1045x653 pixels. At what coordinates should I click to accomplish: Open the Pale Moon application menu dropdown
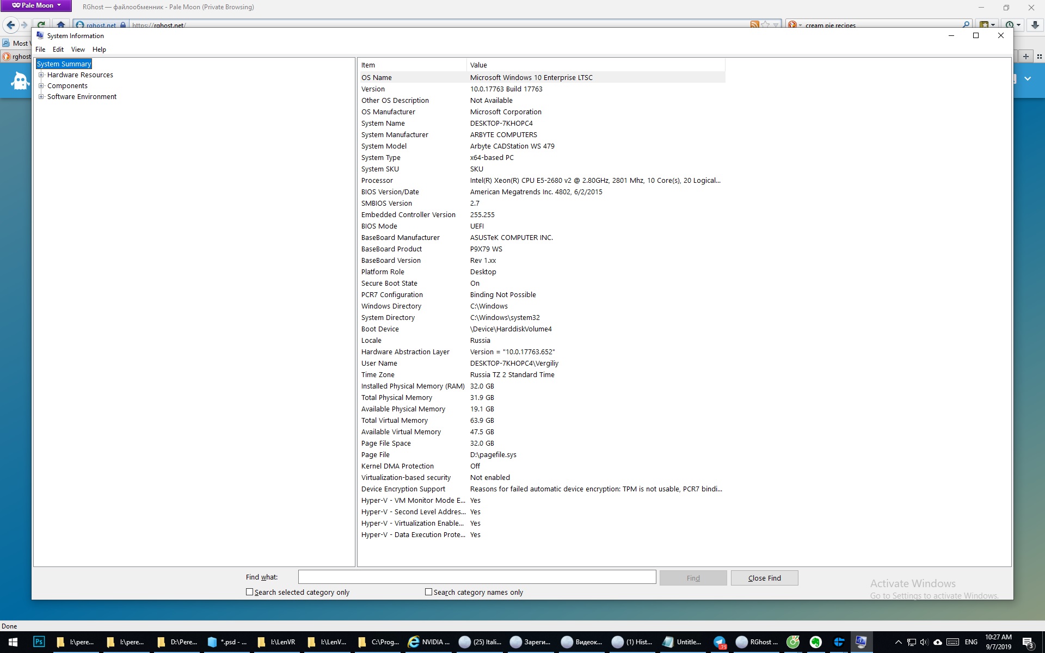coord(36,5)
